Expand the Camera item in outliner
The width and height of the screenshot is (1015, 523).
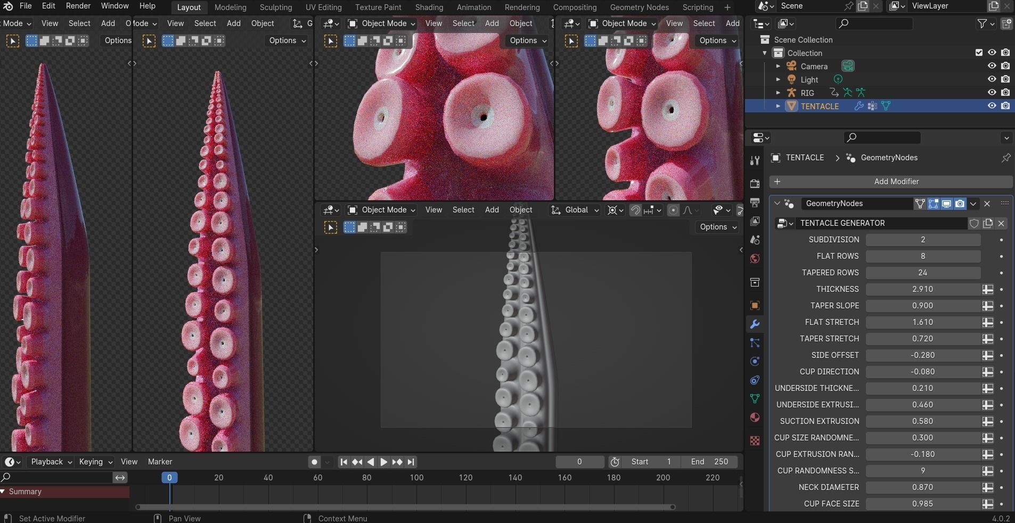click(x=778, y=66)
